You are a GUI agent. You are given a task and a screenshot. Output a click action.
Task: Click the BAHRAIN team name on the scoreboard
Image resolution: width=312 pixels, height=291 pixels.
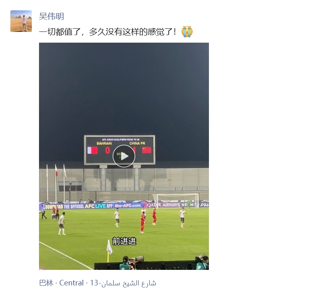(x=104, y=144)
